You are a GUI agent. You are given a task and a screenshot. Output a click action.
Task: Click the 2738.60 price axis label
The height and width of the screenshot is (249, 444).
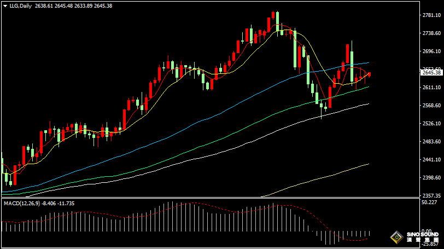pyautogui.click(x=431, y=33)
